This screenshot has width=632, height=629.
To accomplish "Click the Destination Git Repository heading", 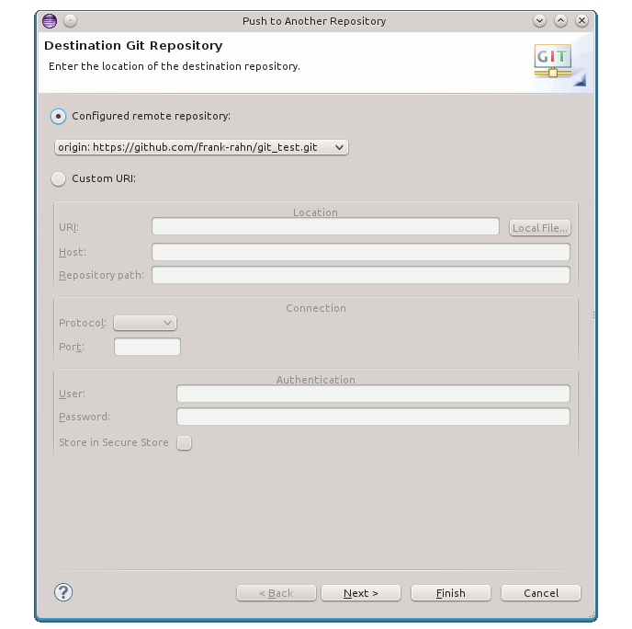I will pos(133,46).
